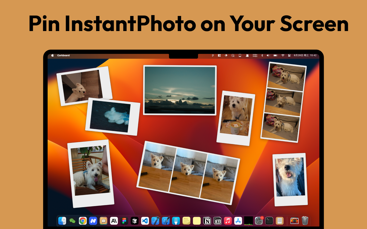Open the volume control in menu bar
This screenshot has width=367, height=229.
pos(268,55)
